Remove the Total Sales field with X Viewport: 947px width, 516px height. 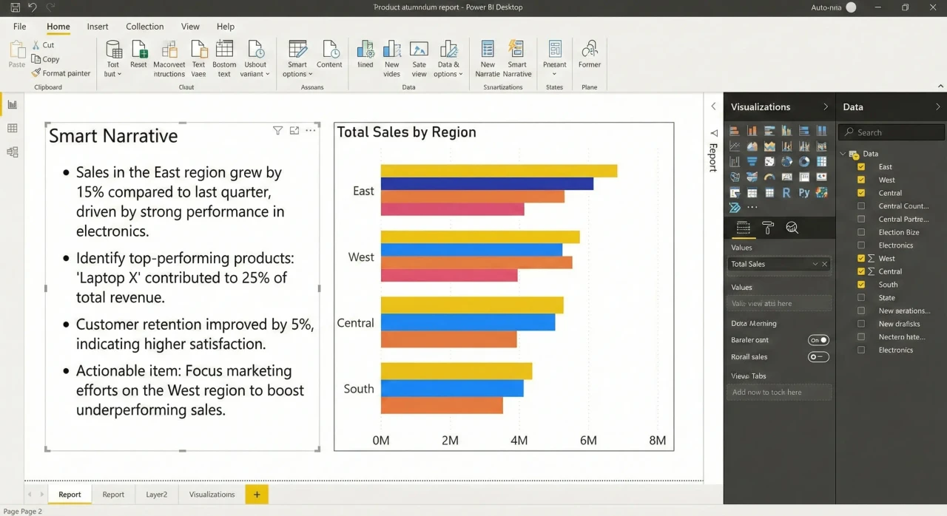(825, 264)
